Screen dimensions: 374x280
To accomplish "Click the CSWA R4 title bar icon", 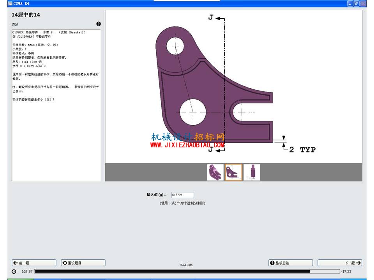I will tap(10, 3).
